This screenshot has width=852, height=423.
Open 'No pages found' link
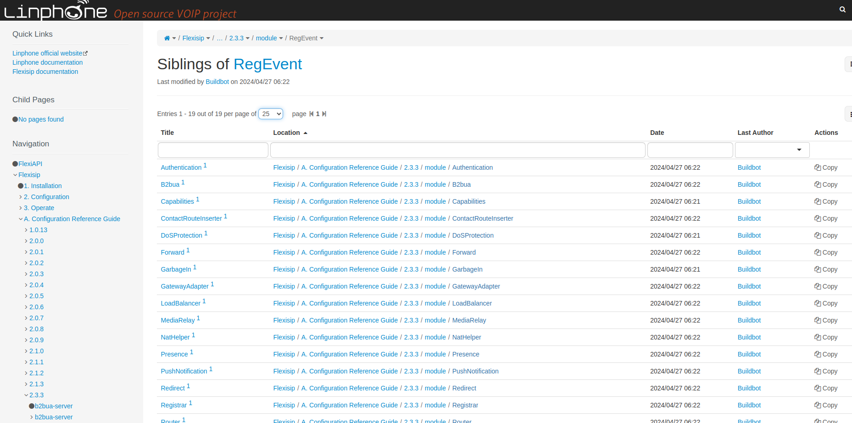tap(41, 119)
